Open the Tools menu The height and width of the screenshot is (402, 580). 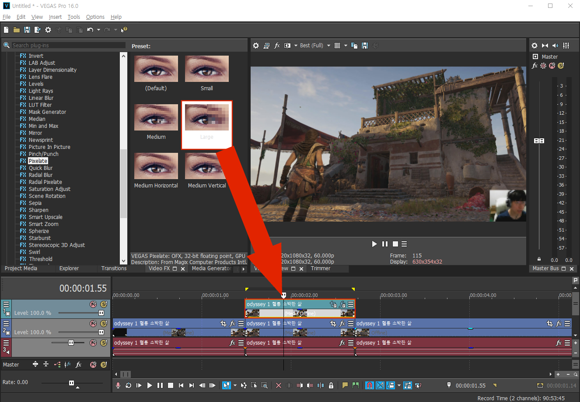(73, 17)
